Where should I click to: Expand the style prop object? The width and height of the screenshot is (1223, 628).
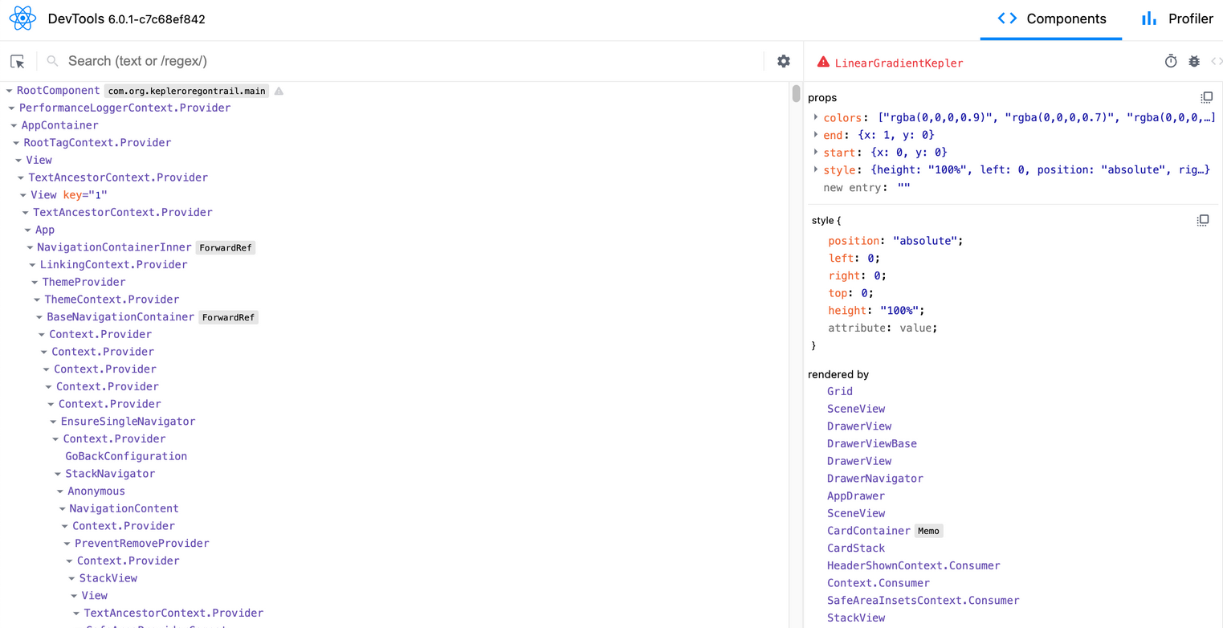816,169
